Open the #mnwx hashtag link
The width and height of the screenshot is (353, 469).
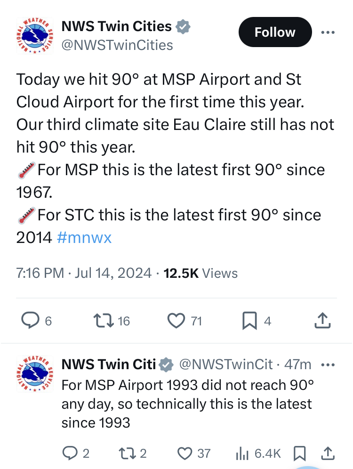[84, 237]
